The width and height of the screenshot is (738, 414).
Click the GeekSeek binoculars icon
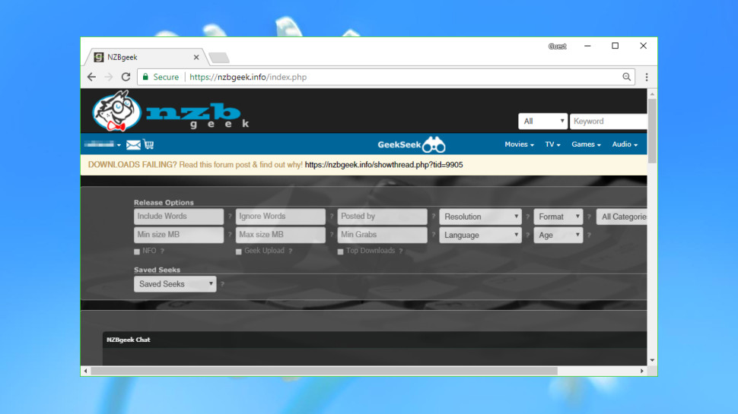434,145
